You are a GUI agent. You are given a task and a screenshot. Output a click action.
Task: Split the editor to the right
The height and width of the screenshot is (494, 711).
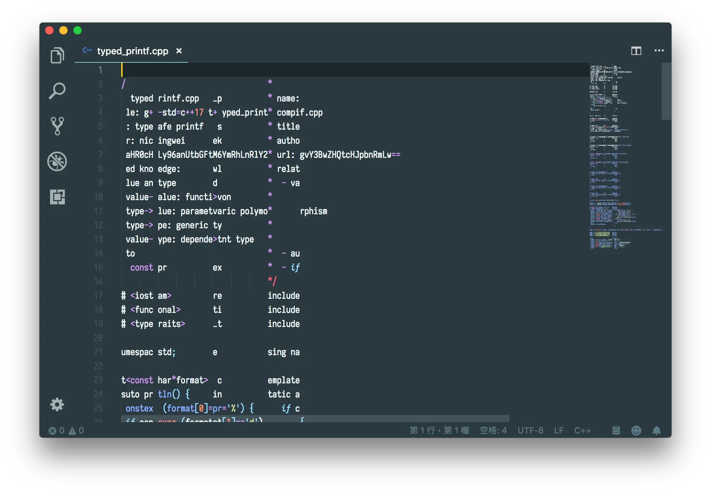coord(636,51)
